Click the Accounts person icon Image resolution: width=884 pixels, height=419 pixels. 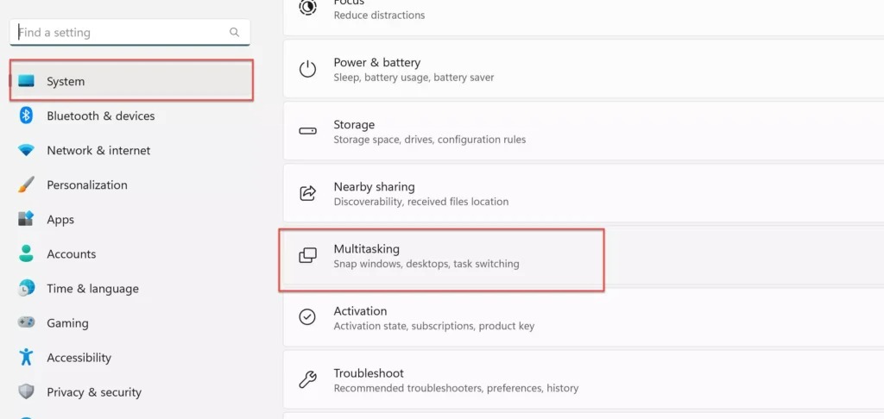26,253
